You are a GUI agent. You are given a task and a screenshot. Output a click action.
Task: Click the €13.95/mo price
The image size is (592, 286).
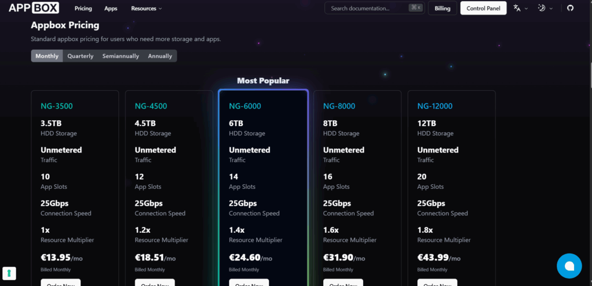click(x=61, y=258)
